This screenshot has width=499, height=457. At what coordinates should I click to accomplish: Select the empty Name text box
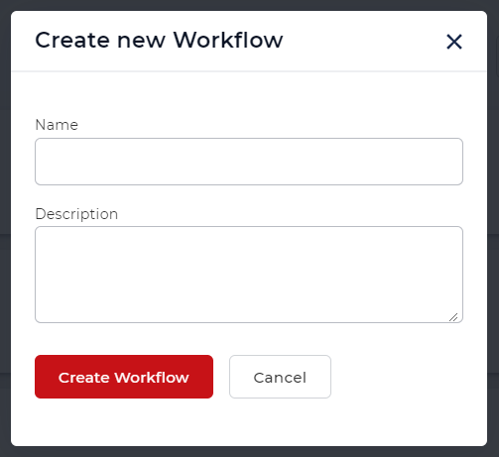pyautogui.click(x=249, y=162)
